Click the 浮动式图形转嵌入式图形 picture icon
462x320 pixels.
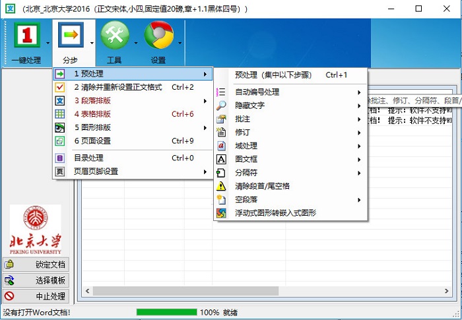click(222, 213)
